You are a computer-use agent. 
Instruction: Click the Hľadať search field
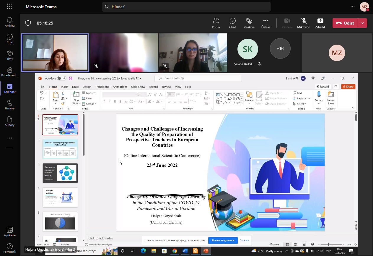pyautogui.click(x=186, y=7)
